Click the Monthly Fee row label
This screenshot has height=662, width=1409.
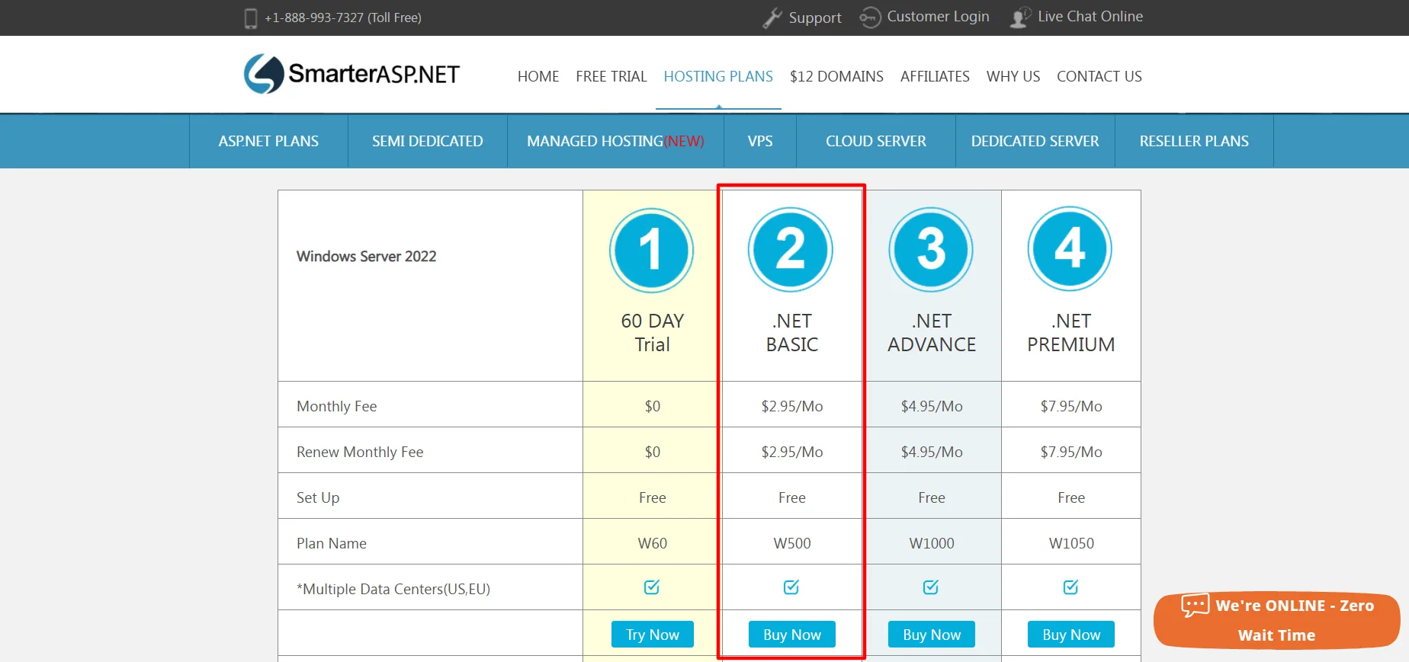[337, 406]
